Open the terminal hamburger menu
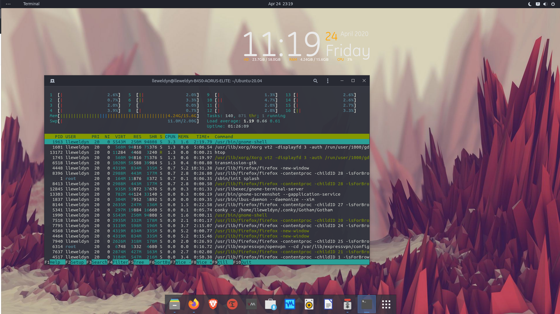This screenshot has height=314, width=560. (327, 81)
